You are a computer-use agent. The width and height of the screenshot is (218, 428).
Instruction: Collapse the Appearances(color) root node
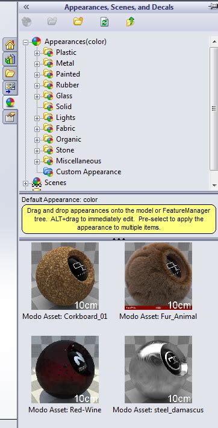coord(26,42)
